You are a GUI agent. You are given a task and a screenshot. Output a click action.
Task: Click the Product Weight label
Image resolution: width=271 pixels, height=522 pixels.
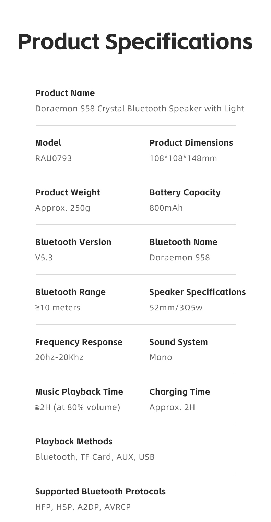pos(68,192)
